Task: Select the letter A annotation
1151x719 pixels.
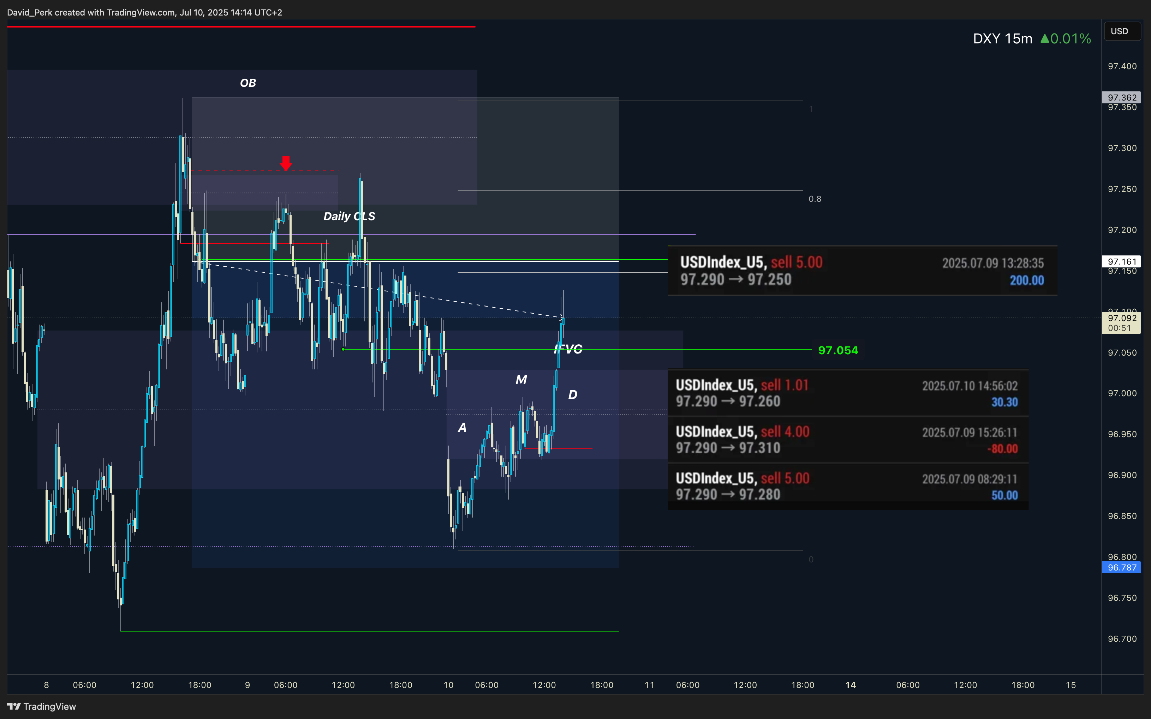Action: coord(462,428)
